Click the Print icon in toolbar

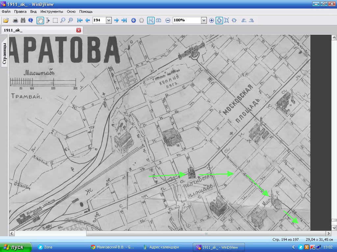[x=15, y=20]
